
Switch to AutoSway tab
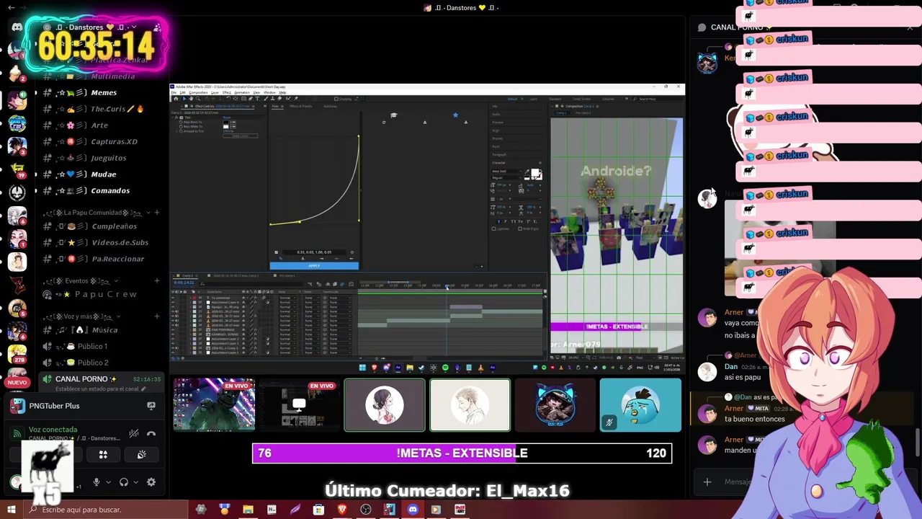pos(330,106)
